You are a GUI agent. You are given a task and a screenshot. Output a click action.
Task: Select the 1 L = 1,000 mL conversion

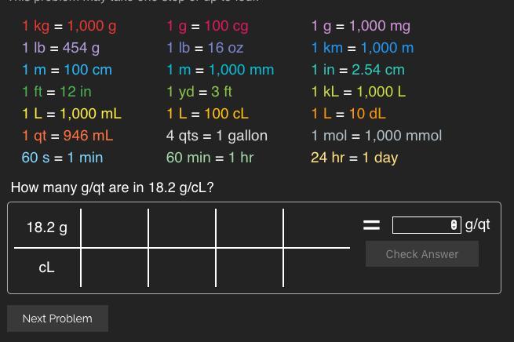(71, 114)
